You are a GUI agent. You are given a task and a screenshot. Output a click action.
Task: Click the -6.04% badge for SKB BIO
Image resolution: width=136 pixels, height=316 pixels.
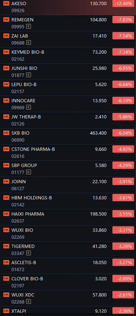123,133
